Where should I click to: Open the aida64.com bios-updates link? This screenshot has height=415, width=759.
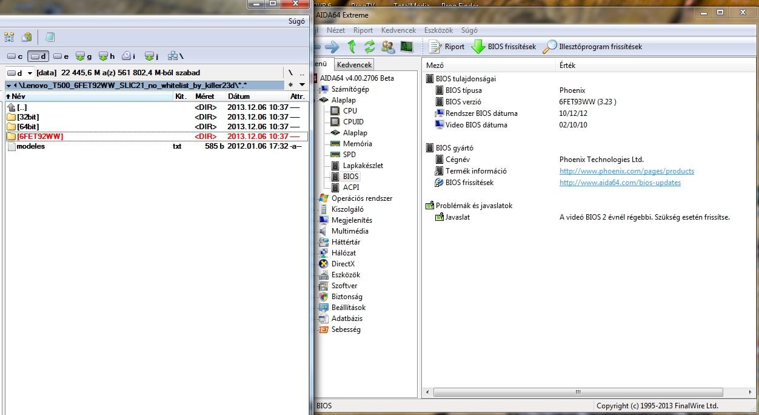(x=620, y=183)
